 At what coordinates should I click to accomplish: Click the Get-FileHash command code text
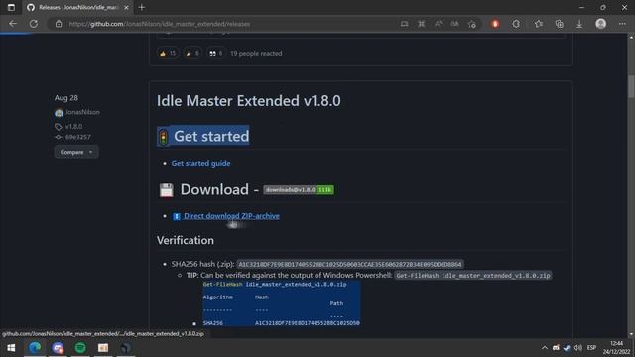[473, 276]
